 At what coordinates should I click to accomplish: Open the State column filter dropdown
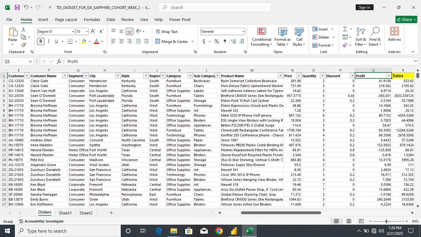pyautogui.click(x=146, y=76)
